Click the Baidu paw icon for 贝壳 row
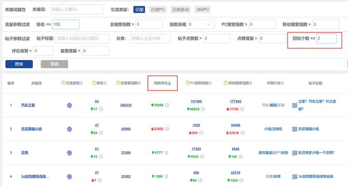This screenshot has height=187, width=348. coord(69,153)
